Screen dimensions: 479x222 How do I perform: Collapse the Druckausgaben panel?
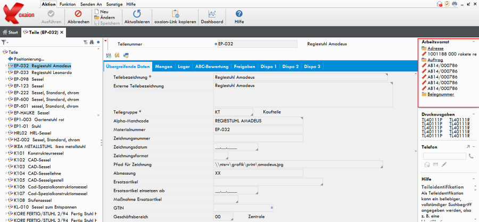475,114
